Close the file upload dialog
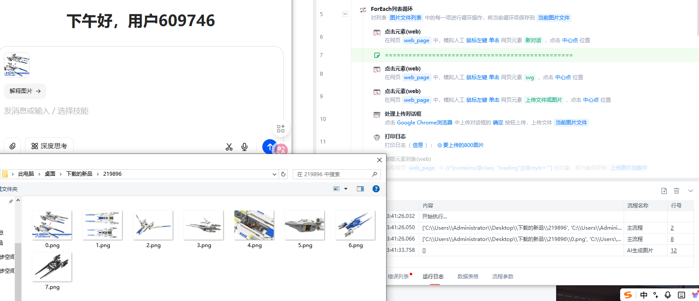The height and width of the screenshot is (301, 699). pyautogui.click(x=380, y=160)
